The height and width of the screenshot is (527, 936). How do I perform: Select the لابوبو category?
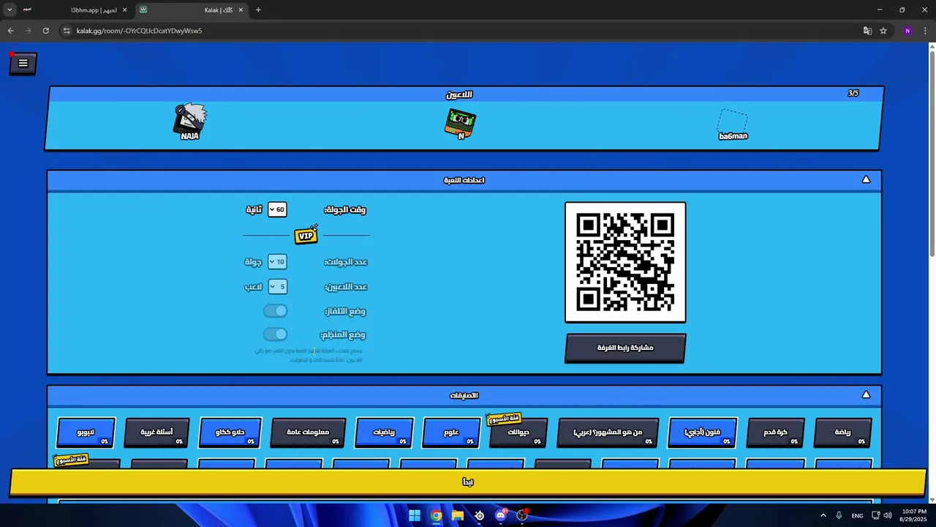point(86,433)
